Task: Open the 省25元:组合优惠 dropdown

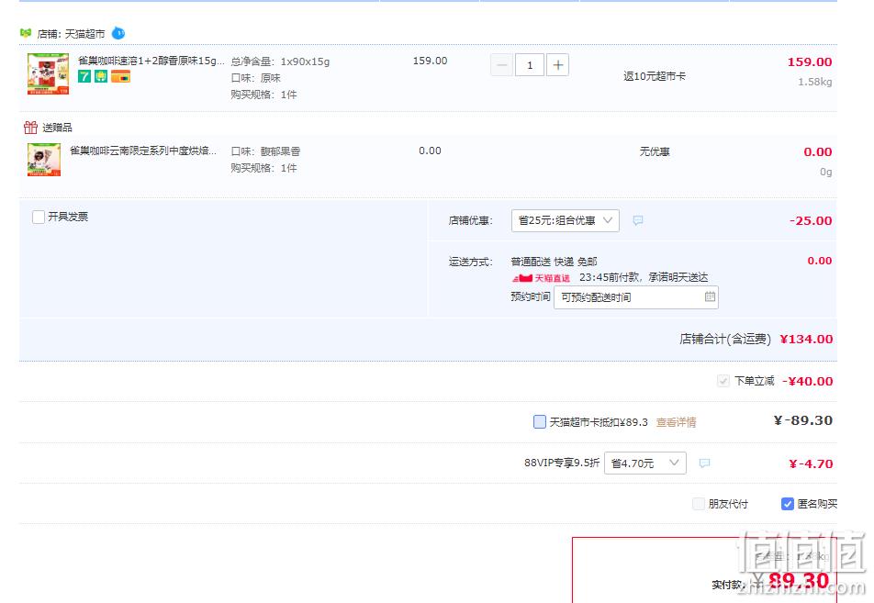Action: (x=566, y=220)
